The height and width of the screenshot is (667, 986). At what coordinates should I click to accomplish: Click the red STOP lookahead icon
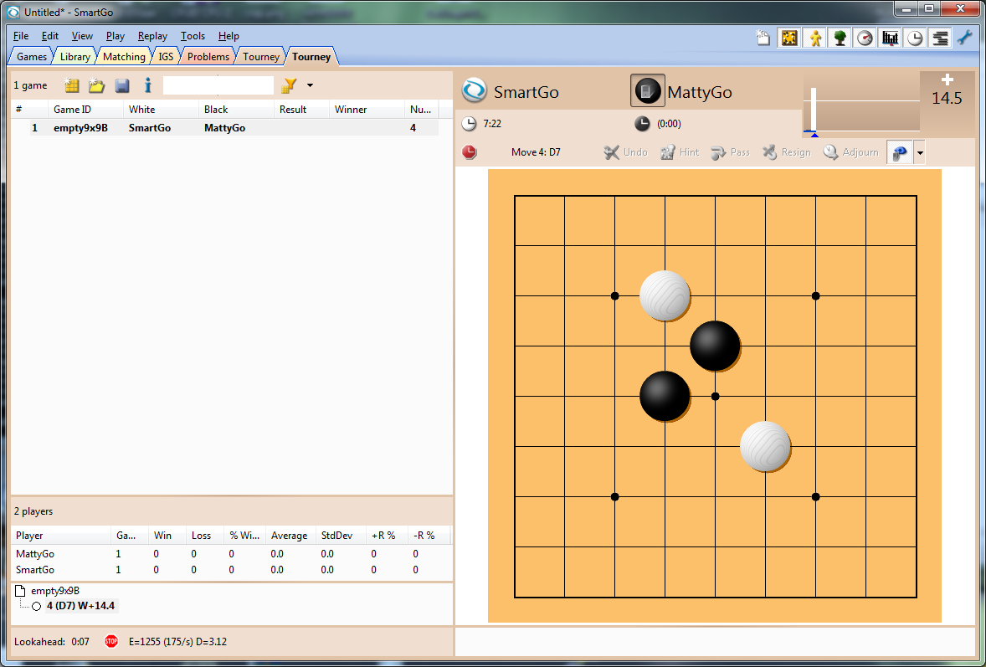coord(111,642)
